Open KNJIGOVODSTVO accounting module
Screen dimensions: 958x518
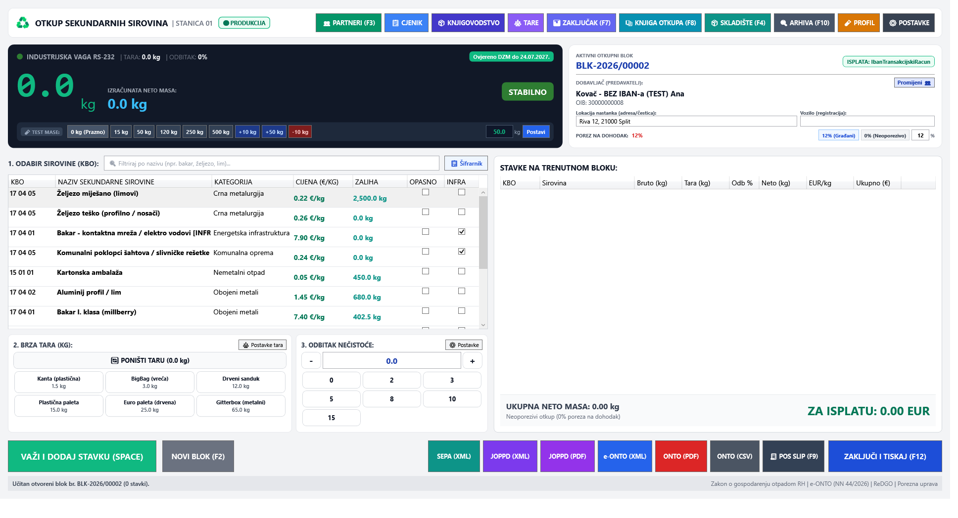[x=468, y=23]
